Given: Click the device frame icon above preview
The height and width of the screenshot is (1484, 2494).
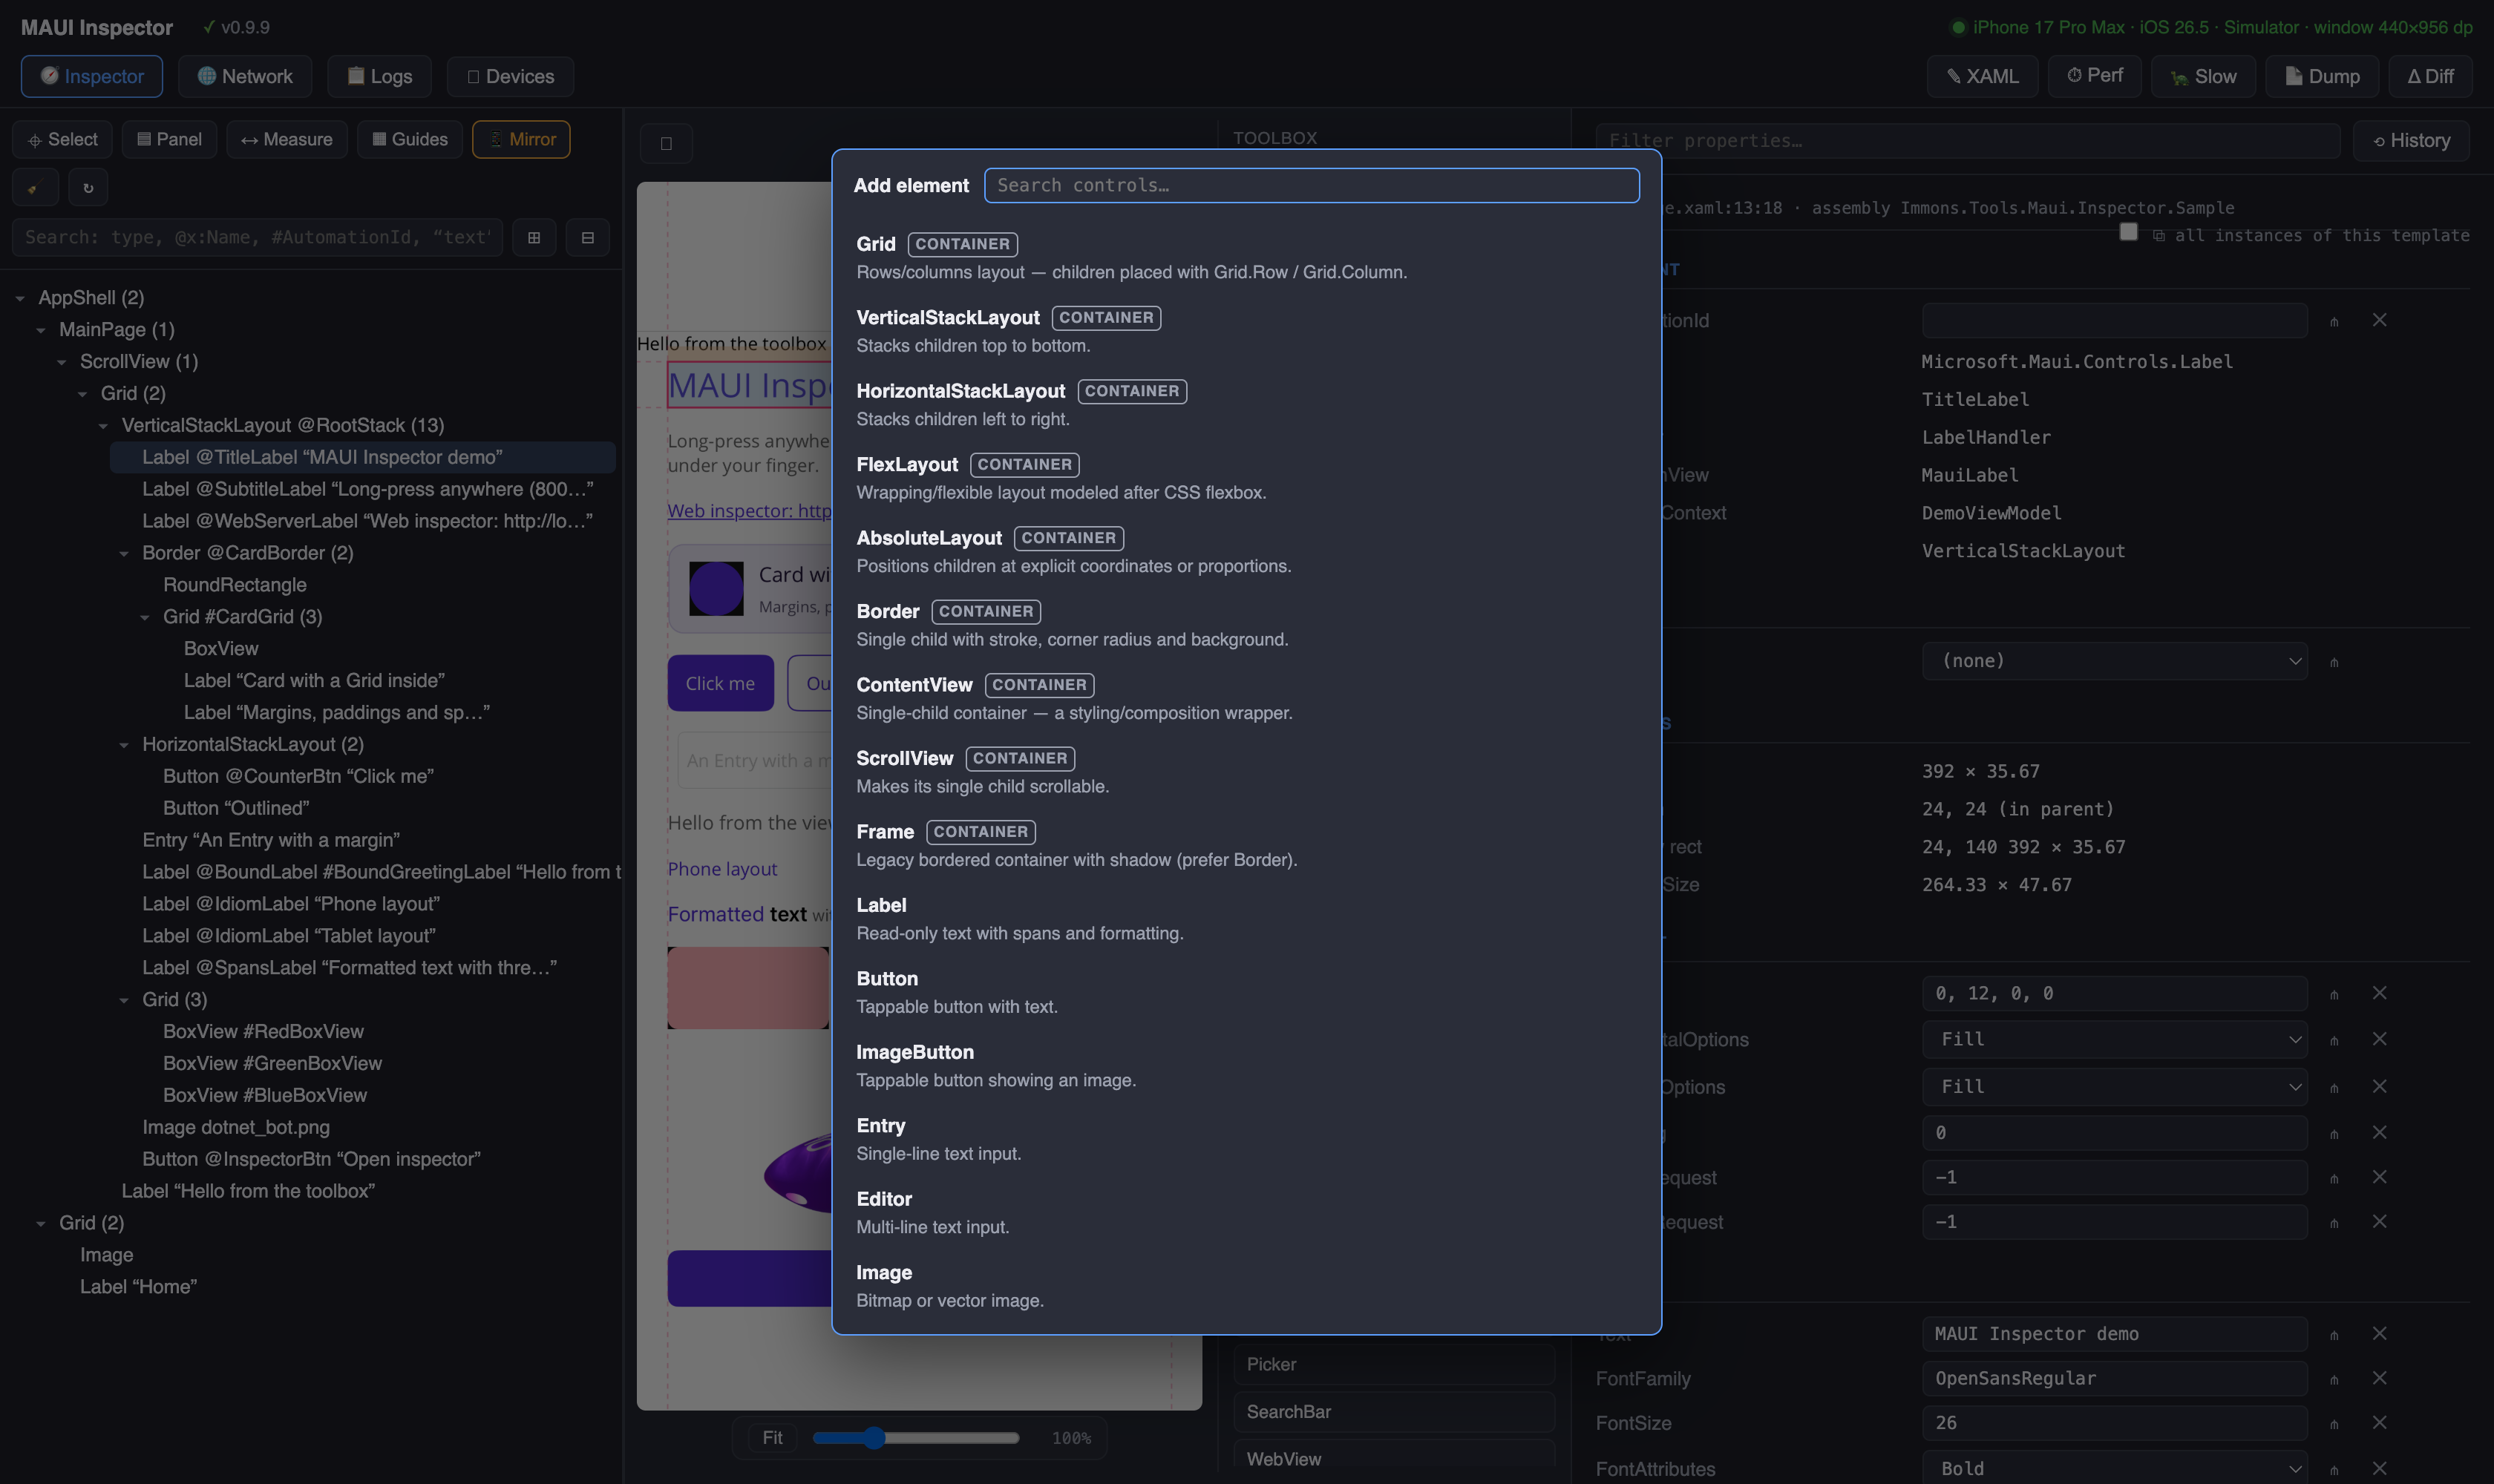Looking at the screenshot, I should pos(667,143).
